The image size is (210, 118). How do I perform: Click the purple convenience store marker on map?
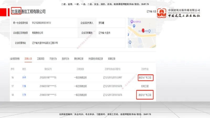pos(132,22)
